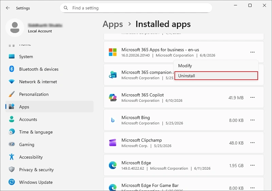
Task: Click the Wi-Fi Network icon
Action: click(x=12, y=81)
